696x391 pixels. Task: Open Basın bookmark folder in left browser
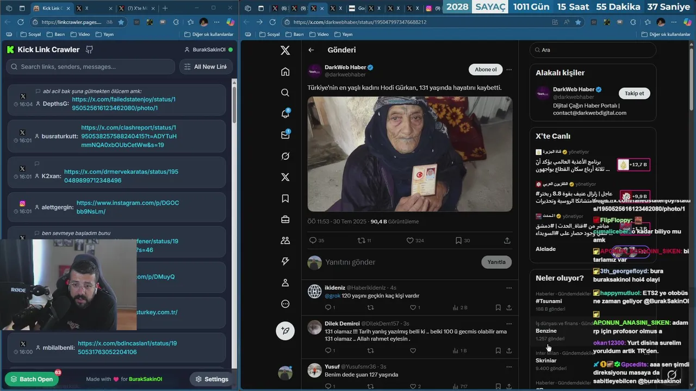coord(55,34)
